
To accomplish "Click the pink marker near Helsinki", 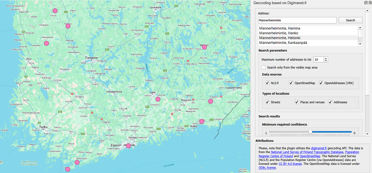I will point(128,146).
